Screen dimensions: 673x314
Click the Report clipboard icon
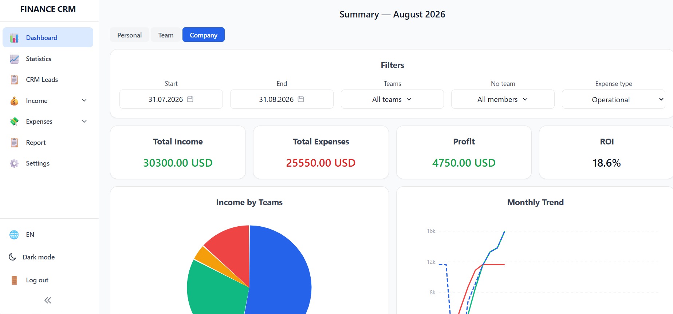(x=14, y=143)
